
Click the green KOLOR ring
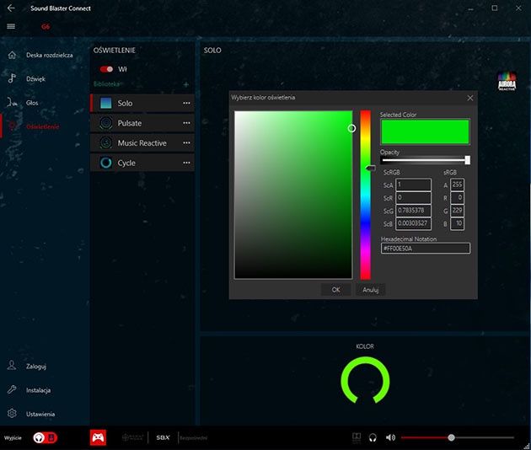coord(365,380)
